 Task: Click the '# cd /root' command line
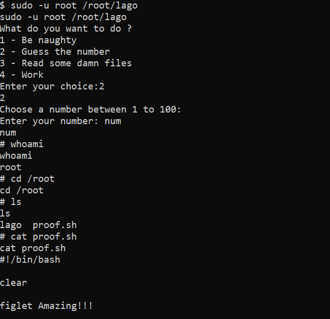point(27,179)
